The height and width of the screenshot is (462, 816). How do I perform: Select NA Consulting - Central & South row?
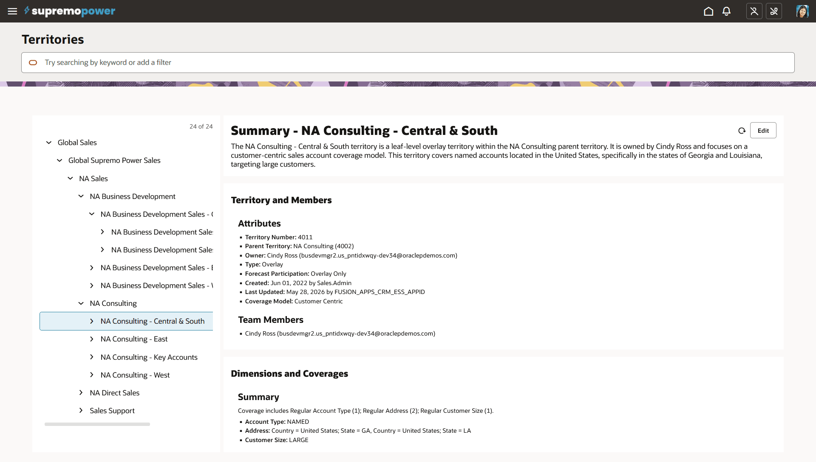click(x=126, y=321)
